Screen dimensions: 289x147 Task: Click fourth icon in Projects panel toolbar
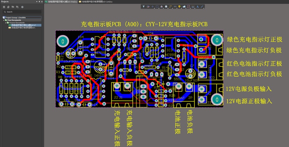click(17, 7)
